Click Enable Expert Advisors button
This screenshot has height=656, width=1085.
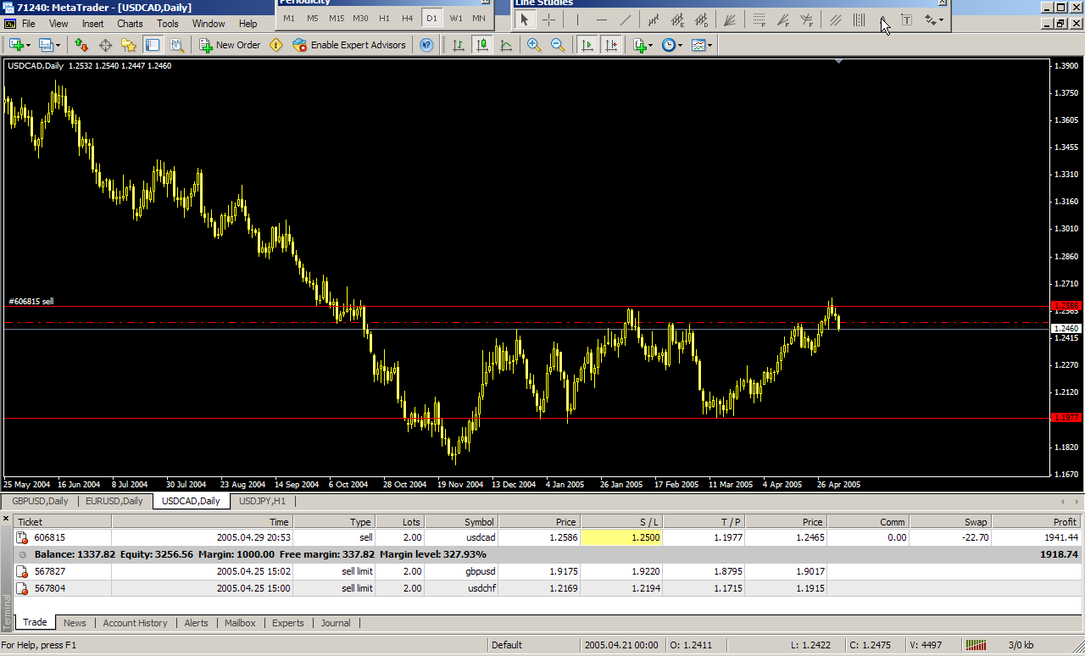click(x=349, y=45)
